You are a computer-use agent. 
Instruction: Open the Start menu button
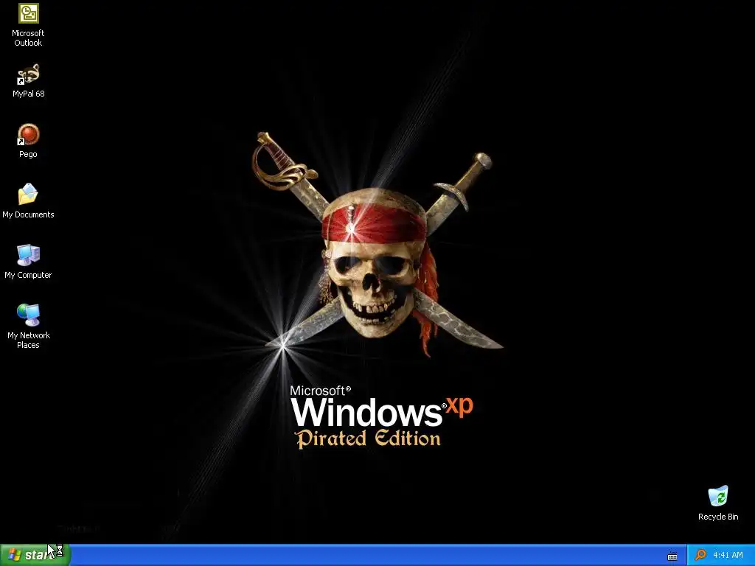(35, 555)
